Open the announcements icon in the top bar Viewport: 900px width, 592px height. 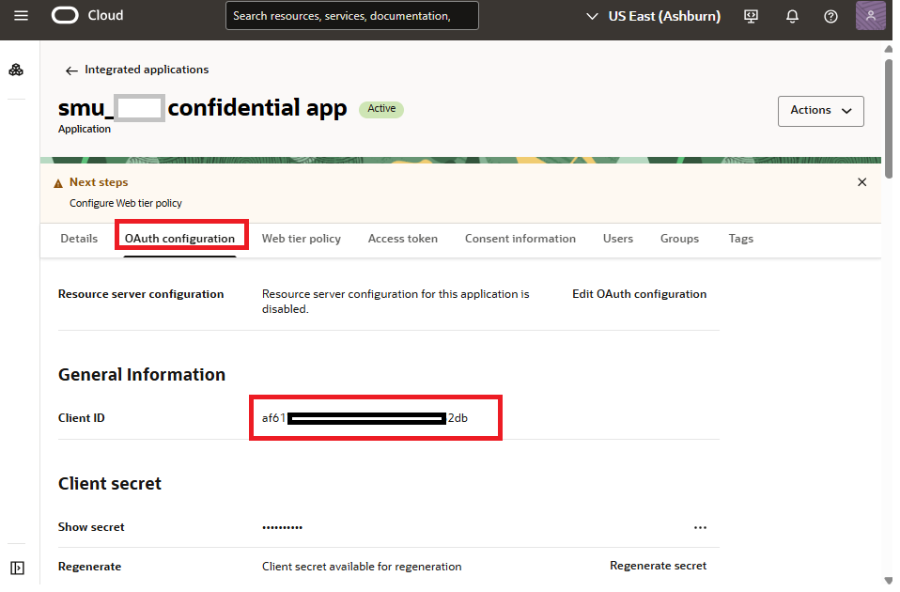pyautogui.click(x=751, y=16)
